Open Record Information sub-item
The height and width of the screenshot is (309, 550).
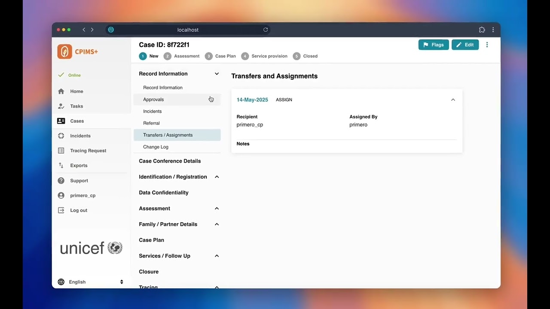pos(177,88)
